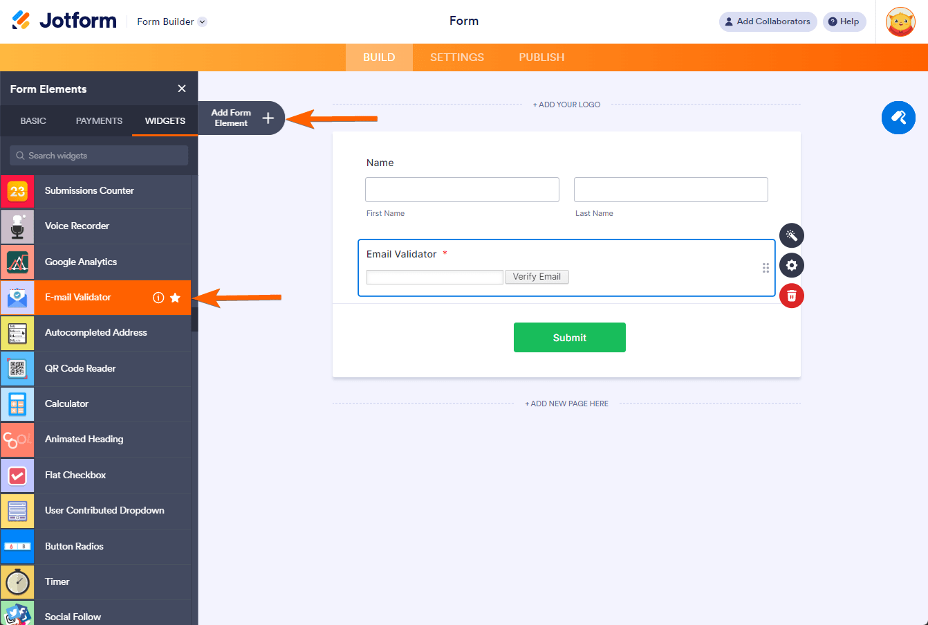Add the Animated Heading widget by name
The width and height of the screenshot is (928, 625).
tap(84, 439)
